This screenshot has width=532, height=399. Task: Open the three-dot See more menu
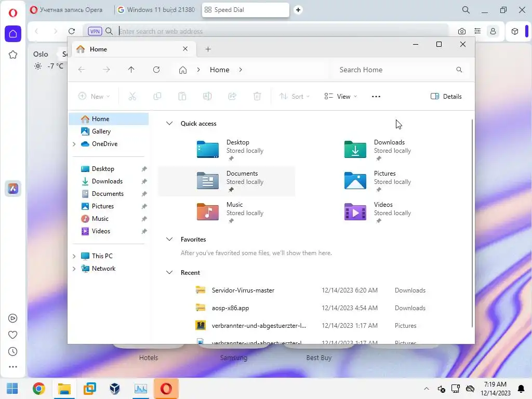tap(376, 96)
